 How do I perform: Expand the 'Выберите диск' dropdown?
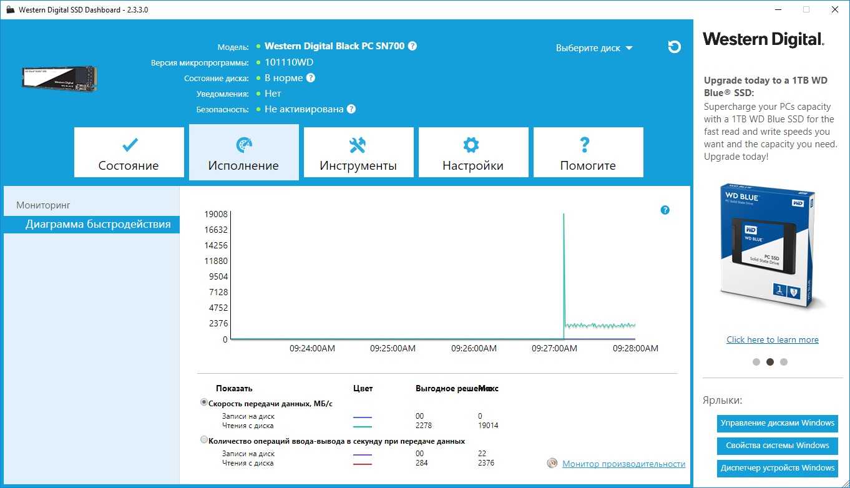click(594, 48)
